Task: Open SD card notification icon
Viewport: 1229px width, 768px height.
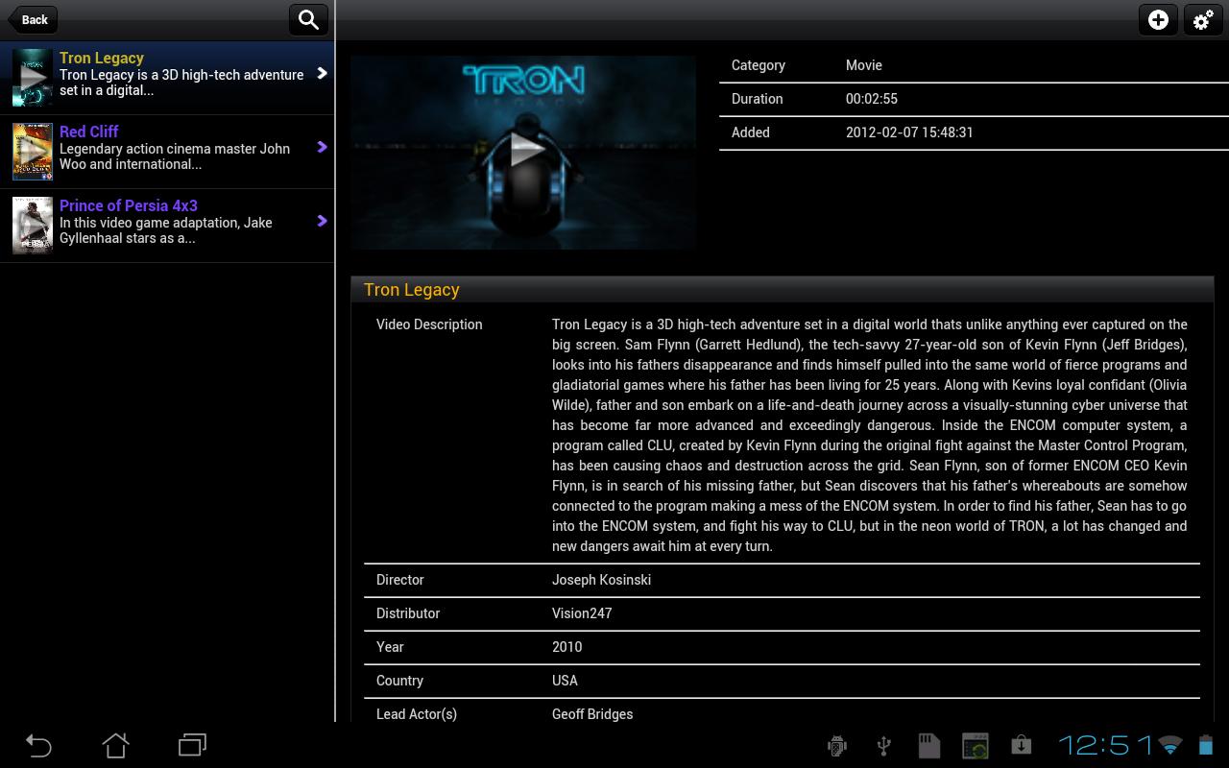Action: (928, 746)
